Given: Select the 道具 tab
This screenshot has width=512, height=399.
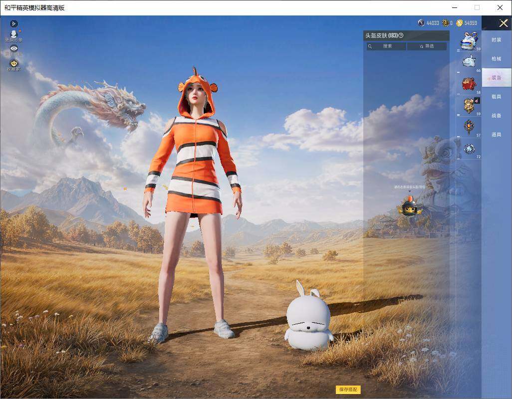Looking at the screenshot, I should pyautogui.click(x=497, y=135).
